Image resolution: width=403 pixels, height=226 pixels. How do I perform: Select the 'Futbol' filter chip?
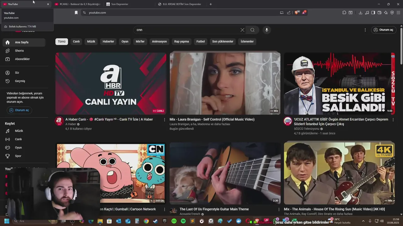click(x=201, y=41)
